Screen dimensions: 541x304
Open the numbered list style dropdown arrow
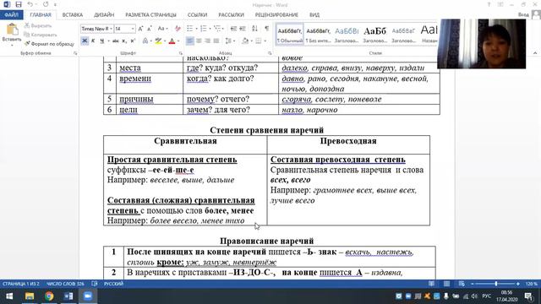coord(210,29)
